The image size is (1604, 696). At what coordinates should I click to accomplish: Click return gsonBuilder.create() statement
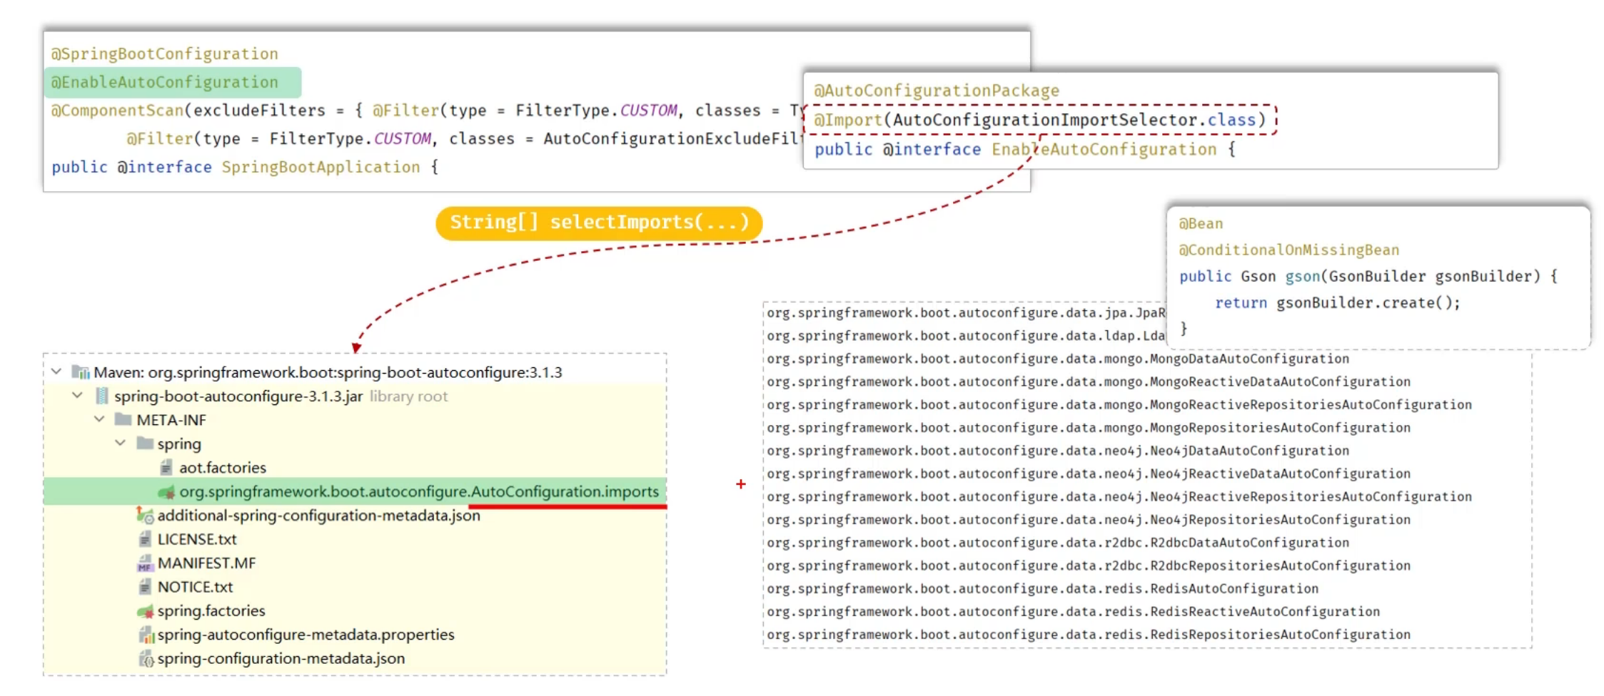tap(1338, 303)
